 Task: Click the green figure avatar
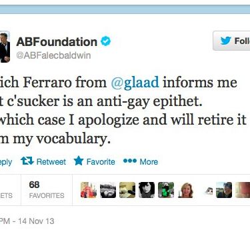click(x=166, y=190)
